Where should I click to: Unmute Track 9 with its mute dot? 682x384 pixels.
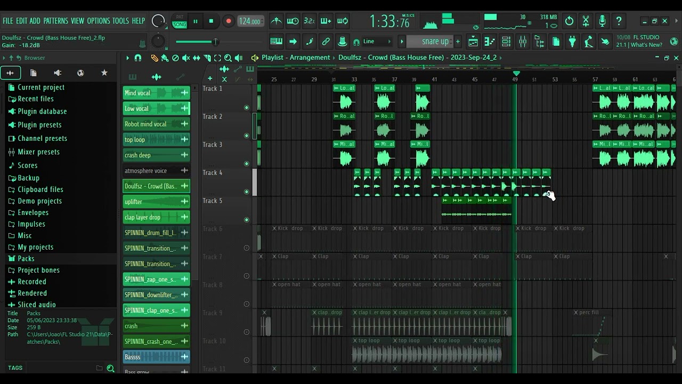(x=246, y=332)
